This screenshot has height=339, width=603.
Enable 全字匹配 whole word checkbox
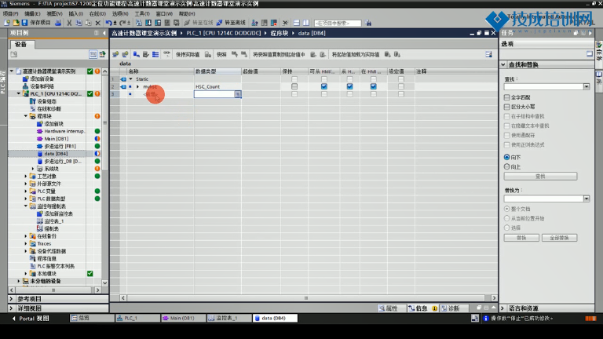coord(507,97)
